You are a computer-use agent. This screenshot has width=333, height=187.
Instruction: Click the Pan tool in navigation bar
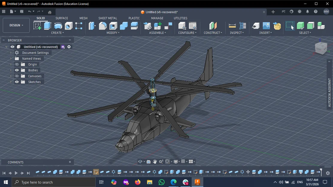tap(155, 162)
